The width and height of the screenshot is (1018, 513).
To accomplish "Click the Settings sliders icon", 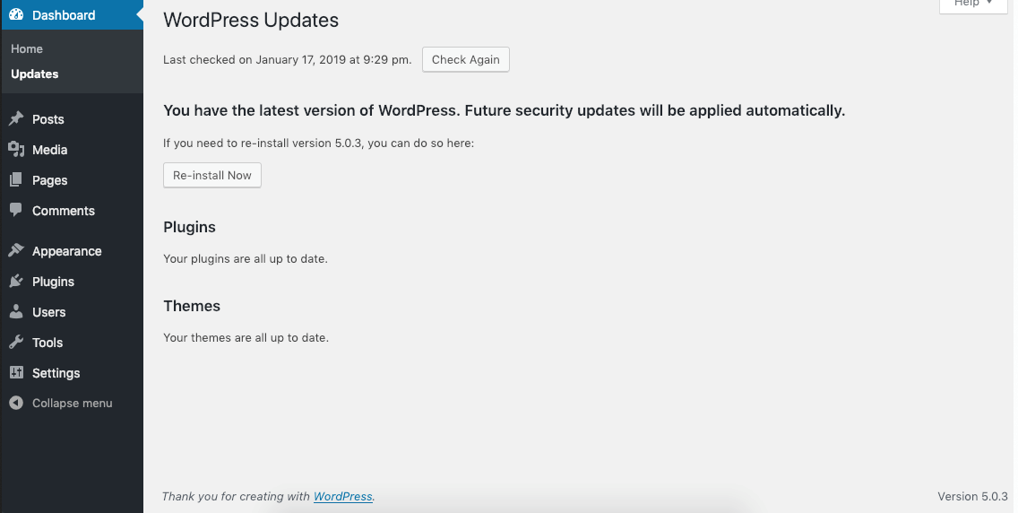I will 16,373.
